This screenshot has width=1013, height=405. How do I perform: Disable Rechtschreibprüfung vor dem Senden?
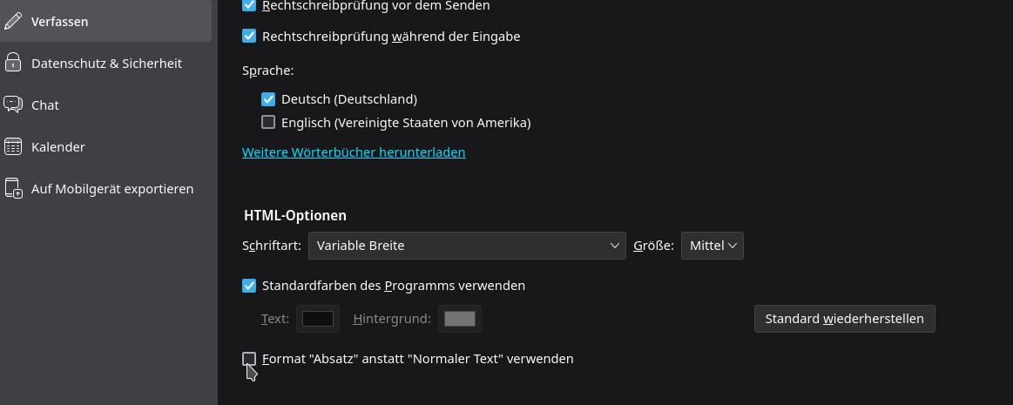click(x=249, y=5)
